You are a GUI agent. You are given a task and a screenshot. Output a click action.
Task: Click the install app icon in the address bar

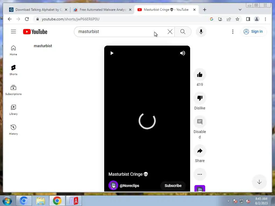point(220,19)
